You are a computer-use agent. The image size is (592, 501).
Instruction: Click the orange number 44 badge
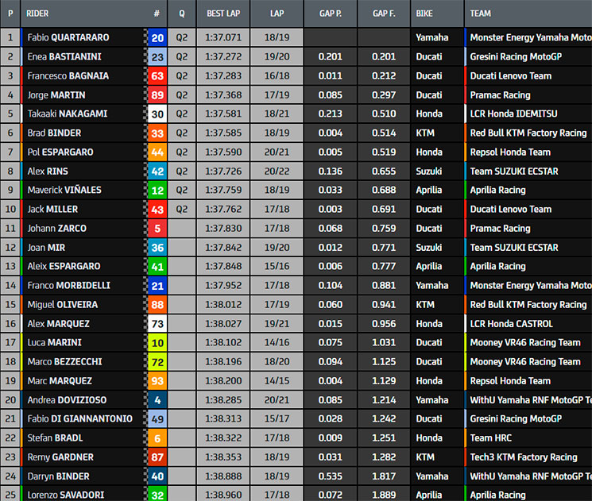[x=157, y=152]
